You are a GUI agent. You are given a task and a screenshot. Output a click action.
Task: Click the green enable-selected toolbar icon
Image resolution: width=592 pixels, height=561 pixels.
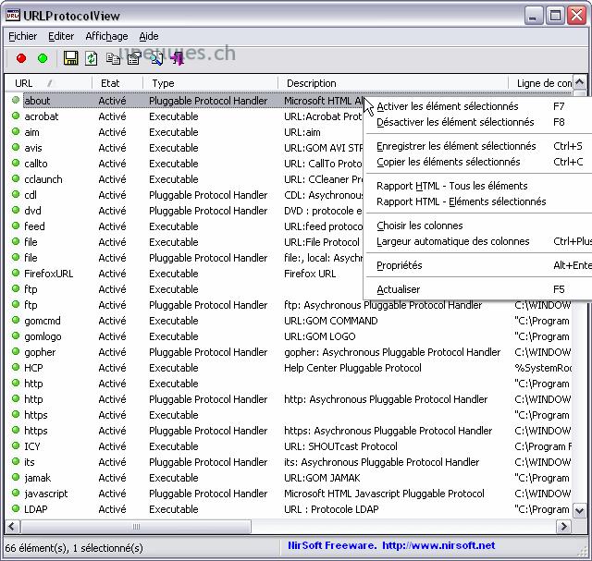coord(43,58)
